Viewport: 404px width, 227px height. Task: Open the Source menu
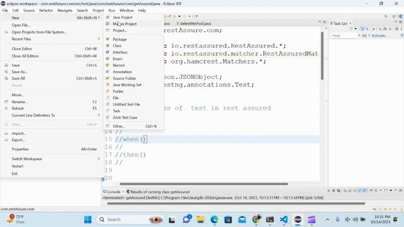click(x=29, y=10)
